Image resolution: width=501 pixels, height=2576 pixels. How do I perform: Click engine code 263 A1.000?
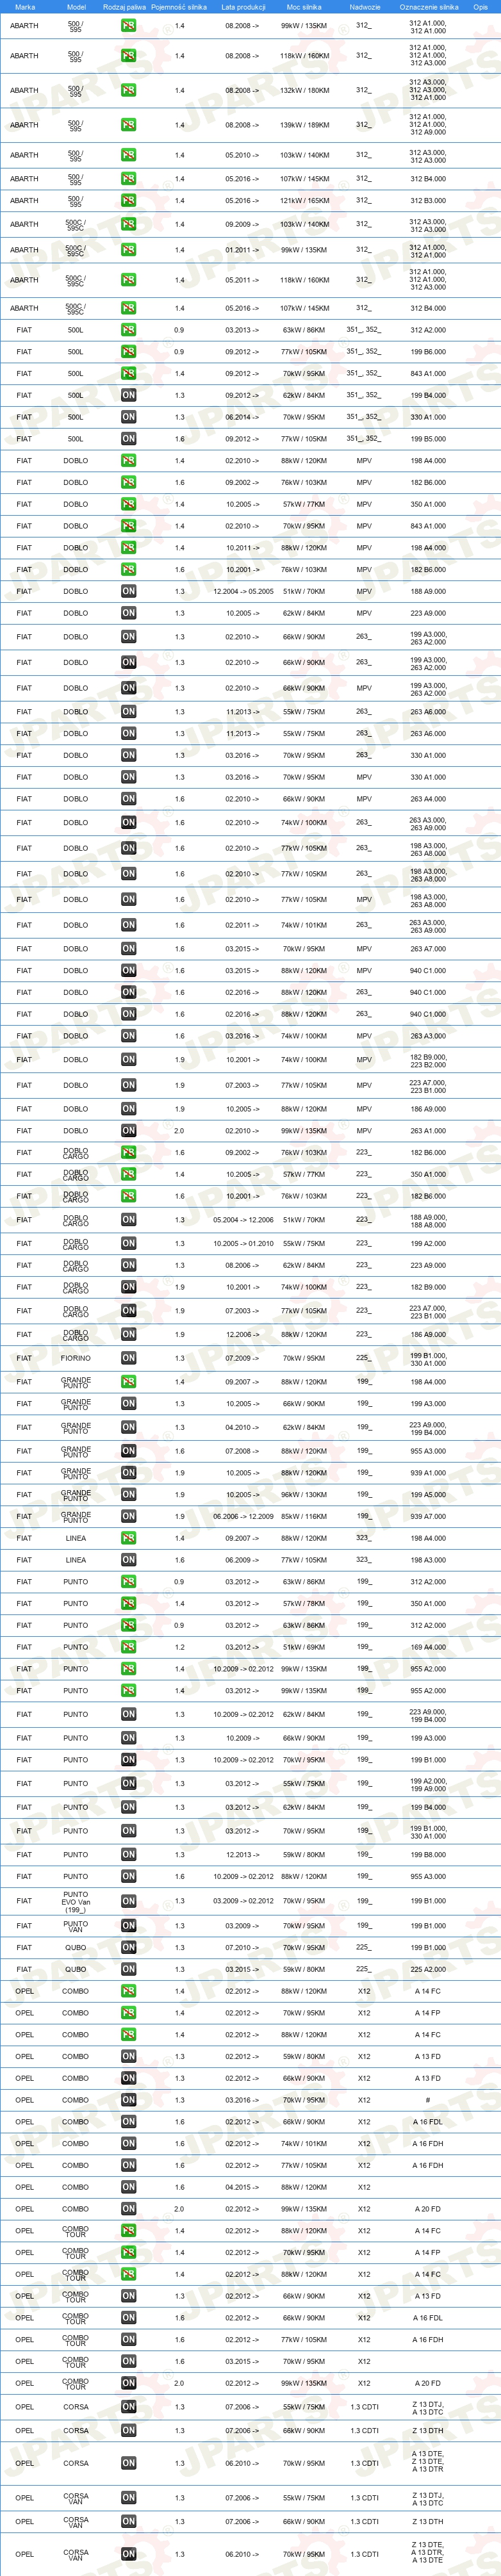[428, 1131]
